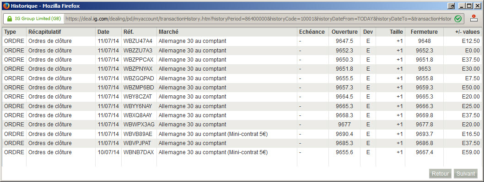This screenshot has width=484, height=182.
Task: Click the Suivant button
Action: pyautogui.click(x=466, y=174)
